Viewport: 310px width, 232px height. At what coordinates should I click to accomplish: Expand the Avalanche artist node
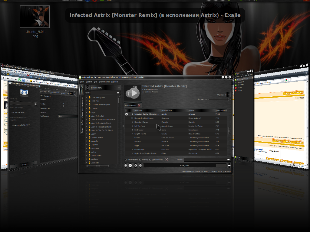coord(86,163)
